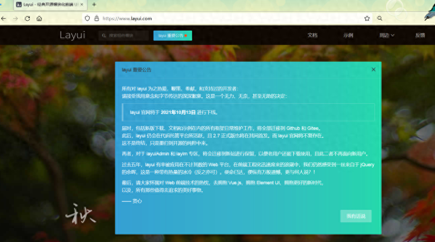Go forward using the browser forward arrow
The image size is (435, 242).
(16, 18)
